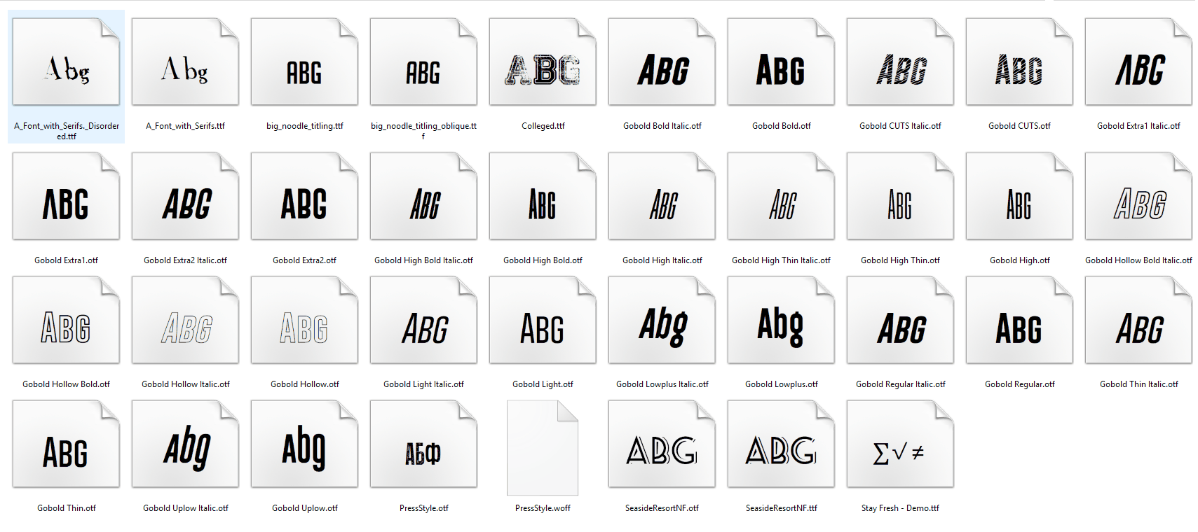Click the SeasideResortNF.otf font icon
The image size is (1198, 532).
tap(662, 445)
